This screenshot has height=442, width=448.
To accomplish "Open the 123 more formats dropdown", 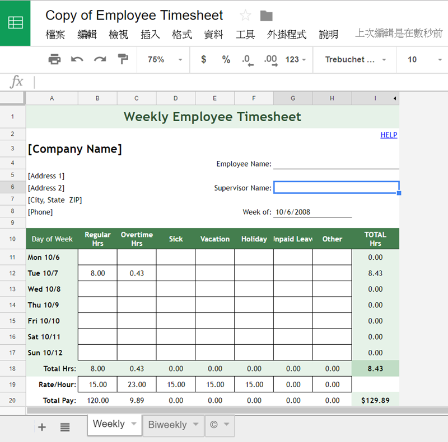I will point(296,59).
